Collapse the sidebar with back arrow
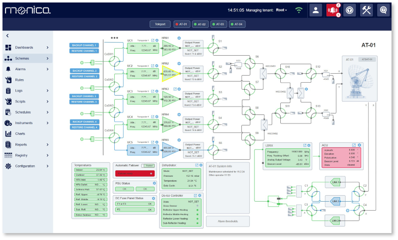398x240 pixels. click(x=7, y=36)
